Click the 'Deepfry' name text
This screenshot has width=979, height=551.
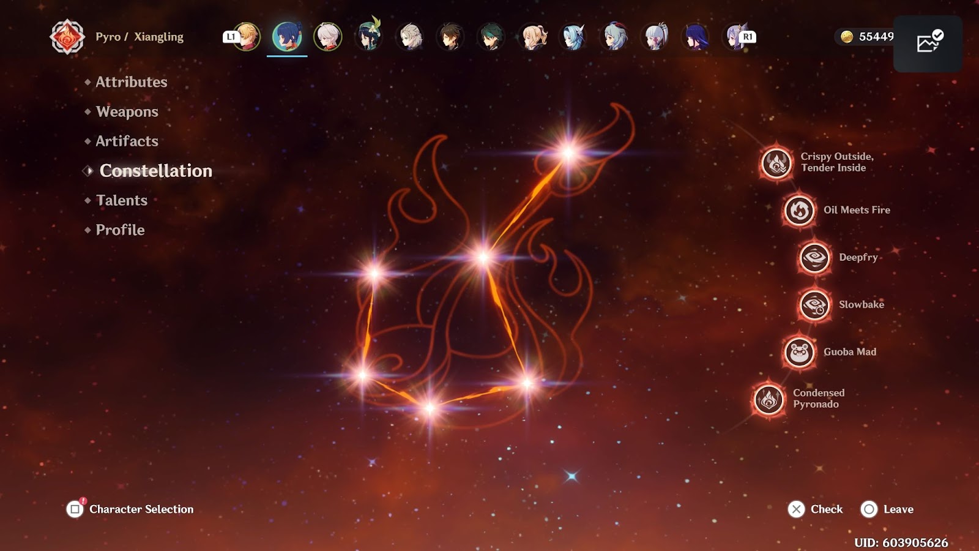coord(858,258)
